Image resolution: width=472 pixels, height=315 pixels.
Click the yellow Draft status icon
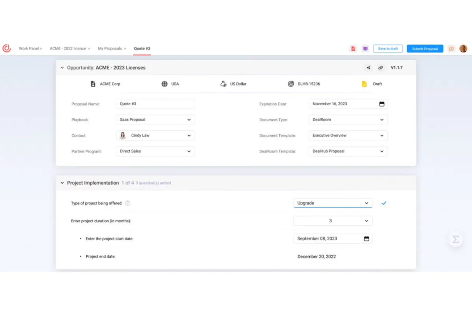tap(364, 84)
